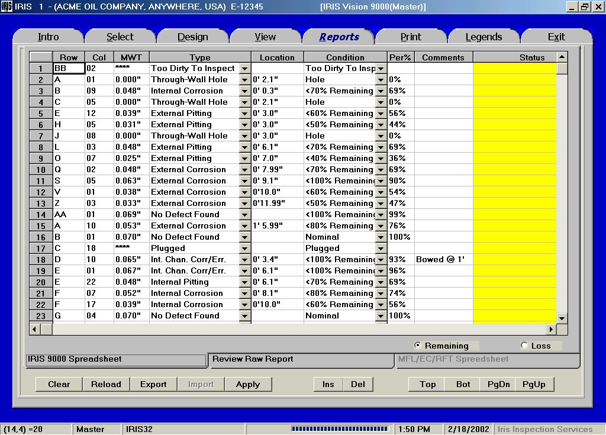Image resolution: width=606 pixels, height=435 pixels.
Task: Click the IRIS app icon in title bar
Action: pyautogui.click(x=7, y=6)
